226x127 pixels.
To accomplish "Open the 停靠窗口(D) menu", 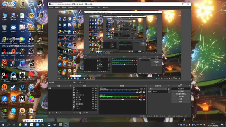I will pos(72,7).
